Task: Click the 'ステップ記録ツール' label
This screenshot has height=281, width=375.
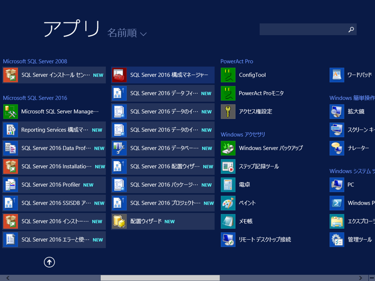Action: 259,166
